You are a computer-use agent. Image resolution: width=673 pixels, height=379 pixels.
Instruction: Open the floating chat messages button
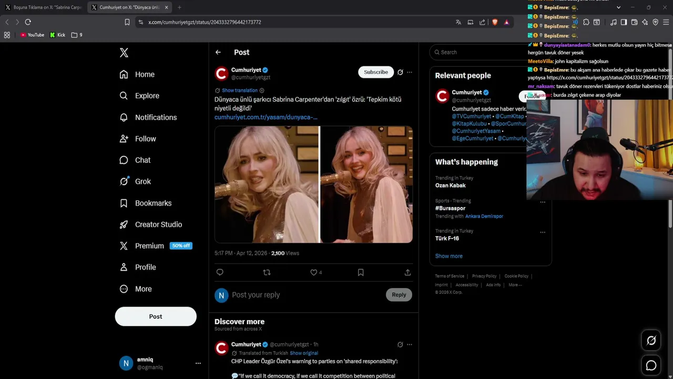click(651, 365)
